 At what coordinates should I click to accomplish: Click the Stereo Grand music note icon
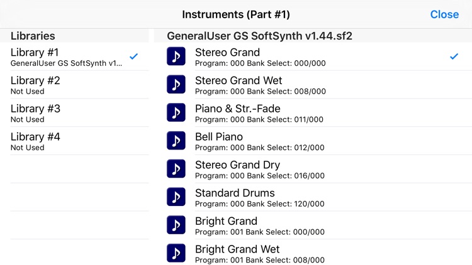(x=176, y=56)
